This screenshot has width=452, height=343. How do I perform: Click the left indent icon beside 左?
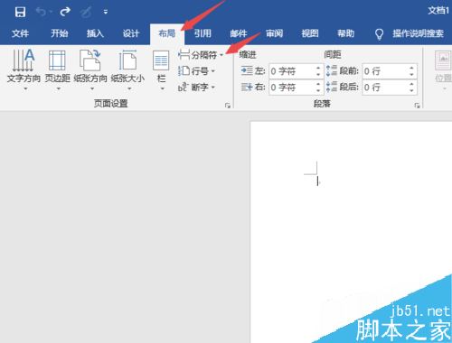tap(247, 71)
